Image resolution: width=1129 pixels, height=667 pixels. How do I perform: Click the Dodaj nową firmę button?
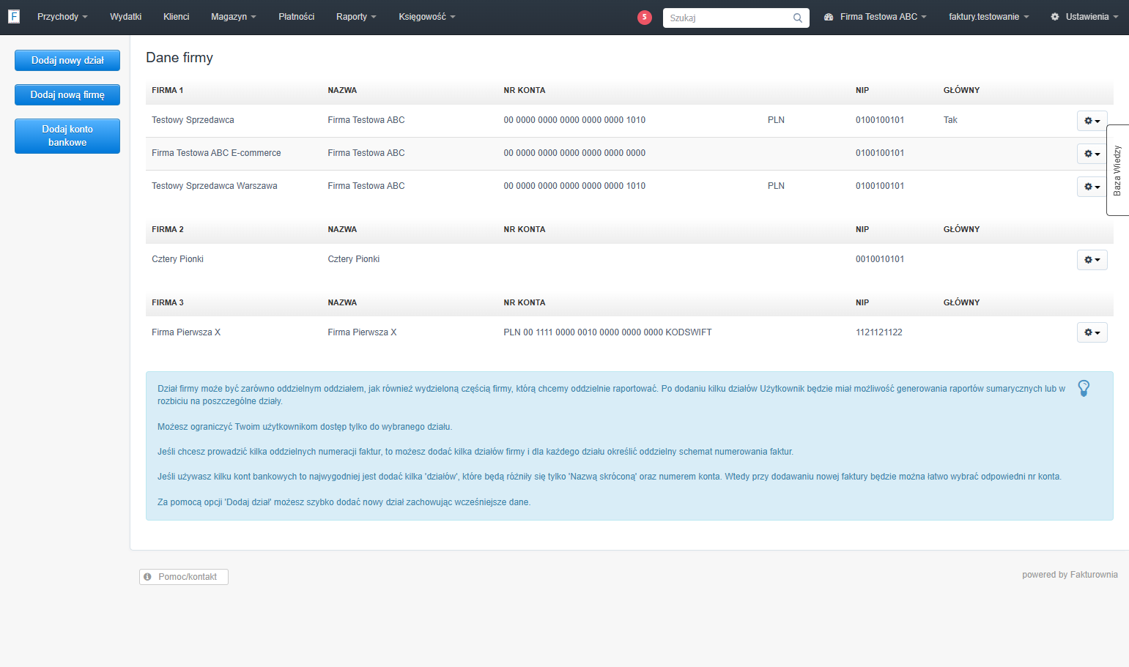(67, 95)
